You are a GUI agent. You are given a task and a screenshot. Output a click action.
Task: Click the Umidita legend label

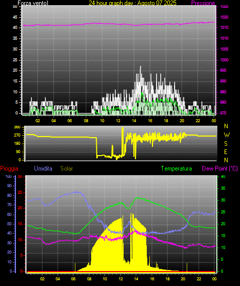pos(43,169)
